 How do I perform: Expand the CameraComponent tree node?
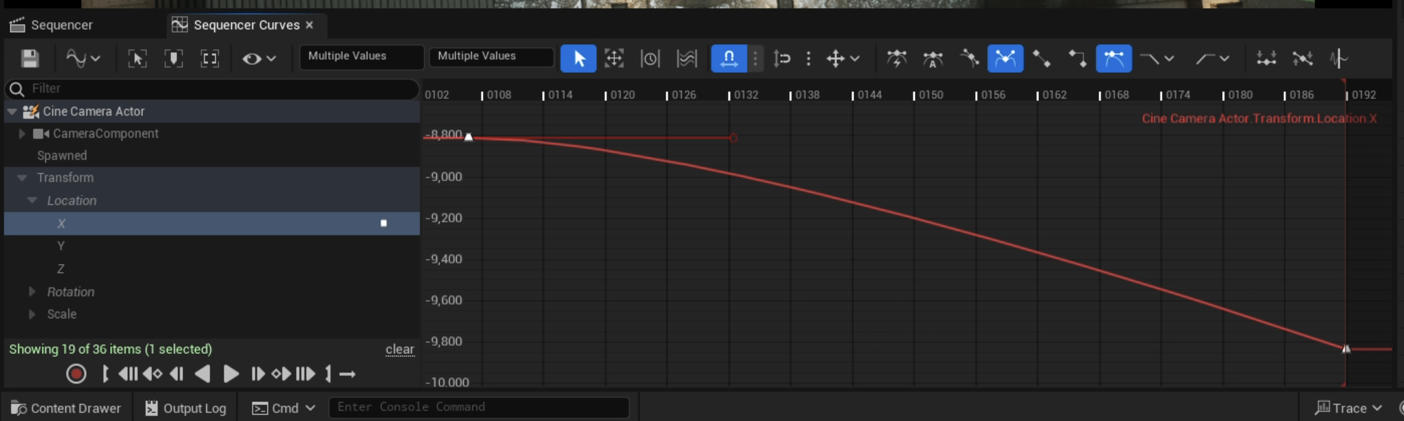(x=22, y=134)
